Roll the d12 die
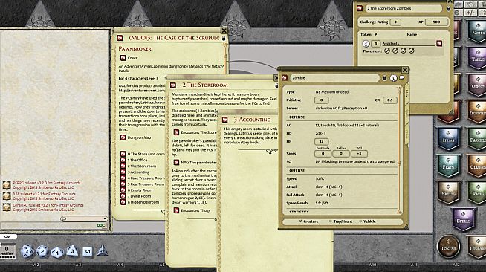Viewport: 486px width, 272px height. click(42, 251)
